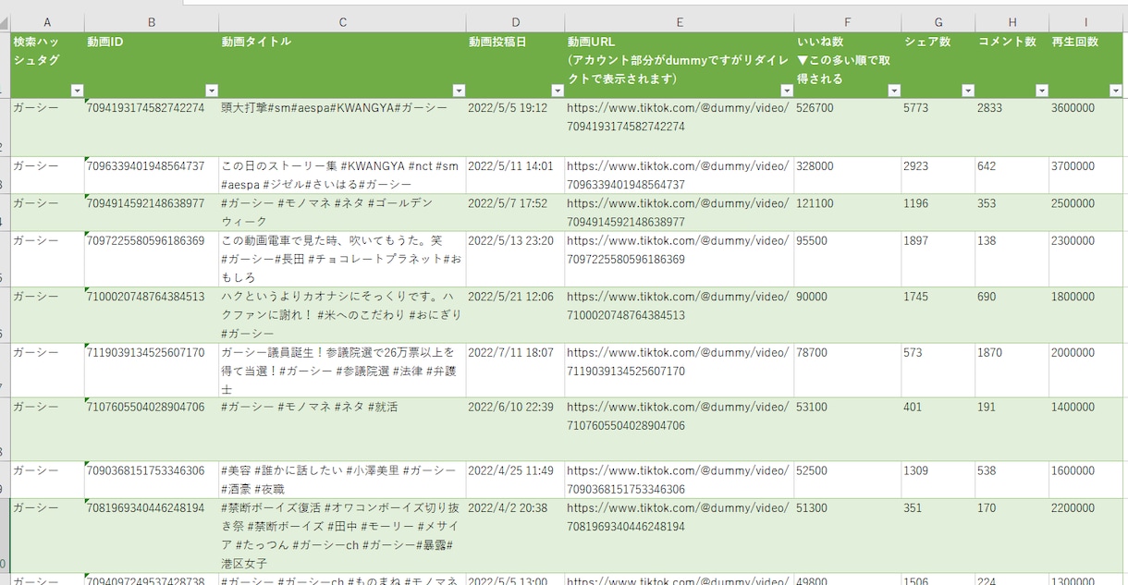
Task: Select title cell starting #禁断ボーイズ復活
Action: tap(343, 535)
